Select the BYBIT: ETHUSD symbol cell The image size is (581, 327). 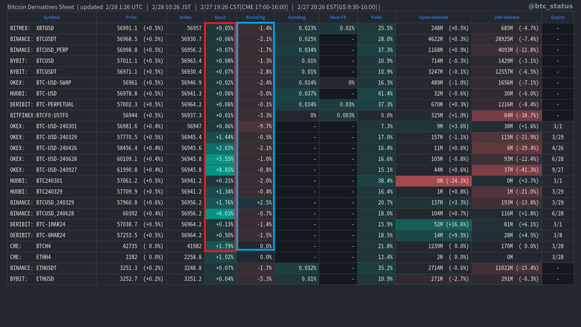pos(52,279)
